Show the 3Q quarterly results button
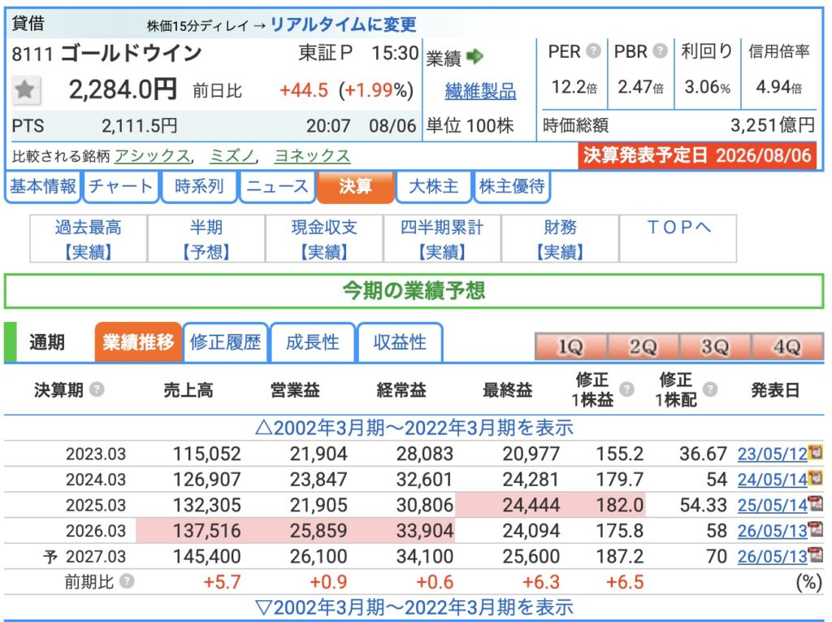This screenshot has width=832, height=622. tap(714, 347)
